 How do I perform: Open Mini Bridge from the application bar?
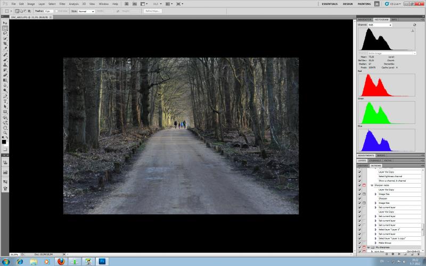tap(135, 4)
